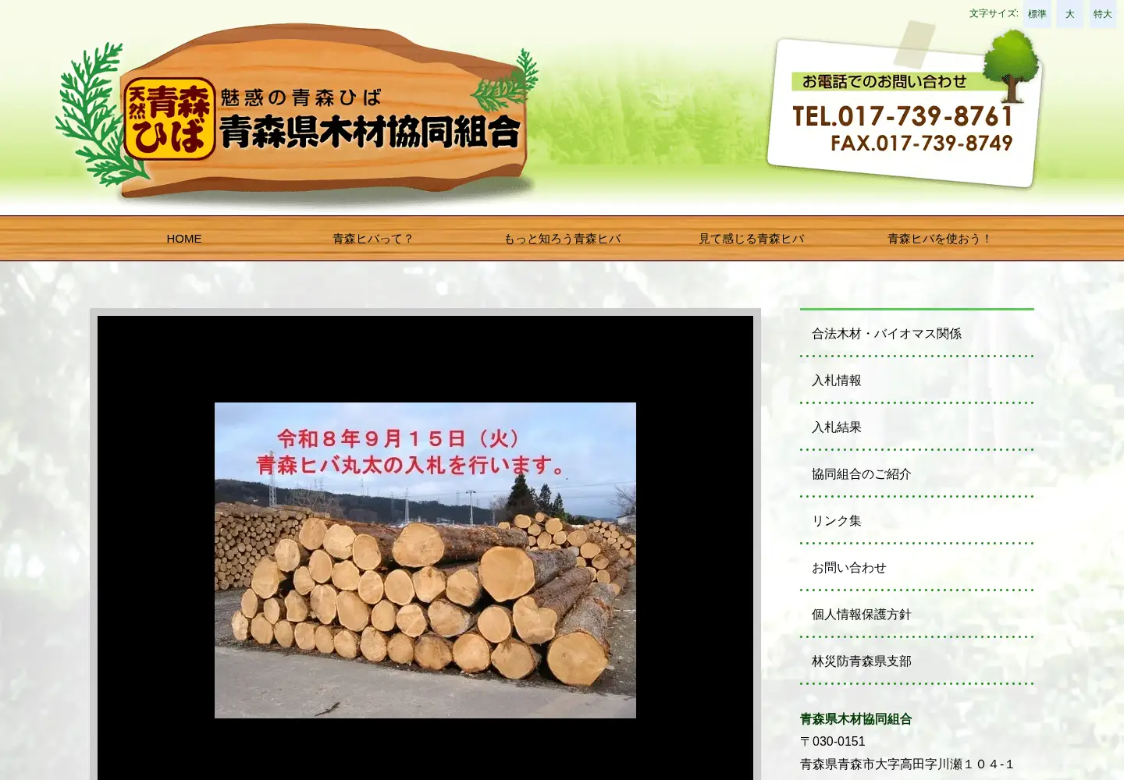The width and height of the screenshot is (1124, 780).
Task: Open 林災防青森県支部 sidebar link
Action: coord(917,661)
